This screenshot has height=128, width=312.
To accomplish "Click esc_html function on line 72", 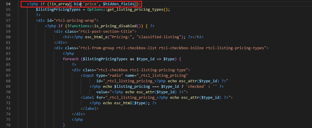I will [123, 103].
